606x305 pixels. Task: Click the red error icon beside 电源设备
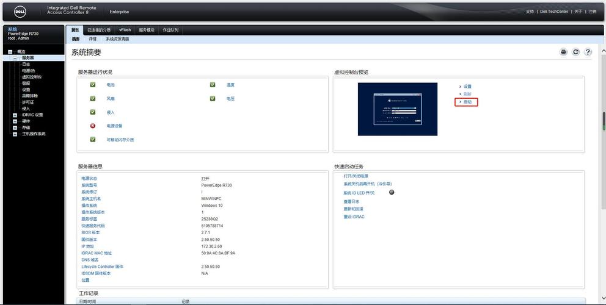coord(93,126)
